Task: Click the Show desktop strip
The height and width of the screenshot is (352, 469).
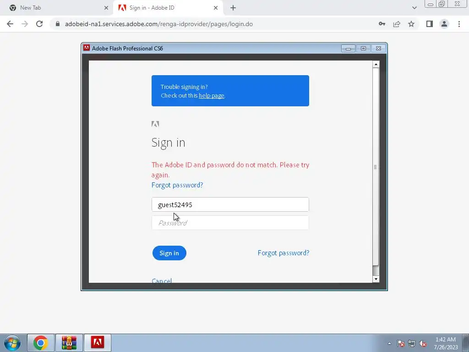Action: click(x=466, y=343)
